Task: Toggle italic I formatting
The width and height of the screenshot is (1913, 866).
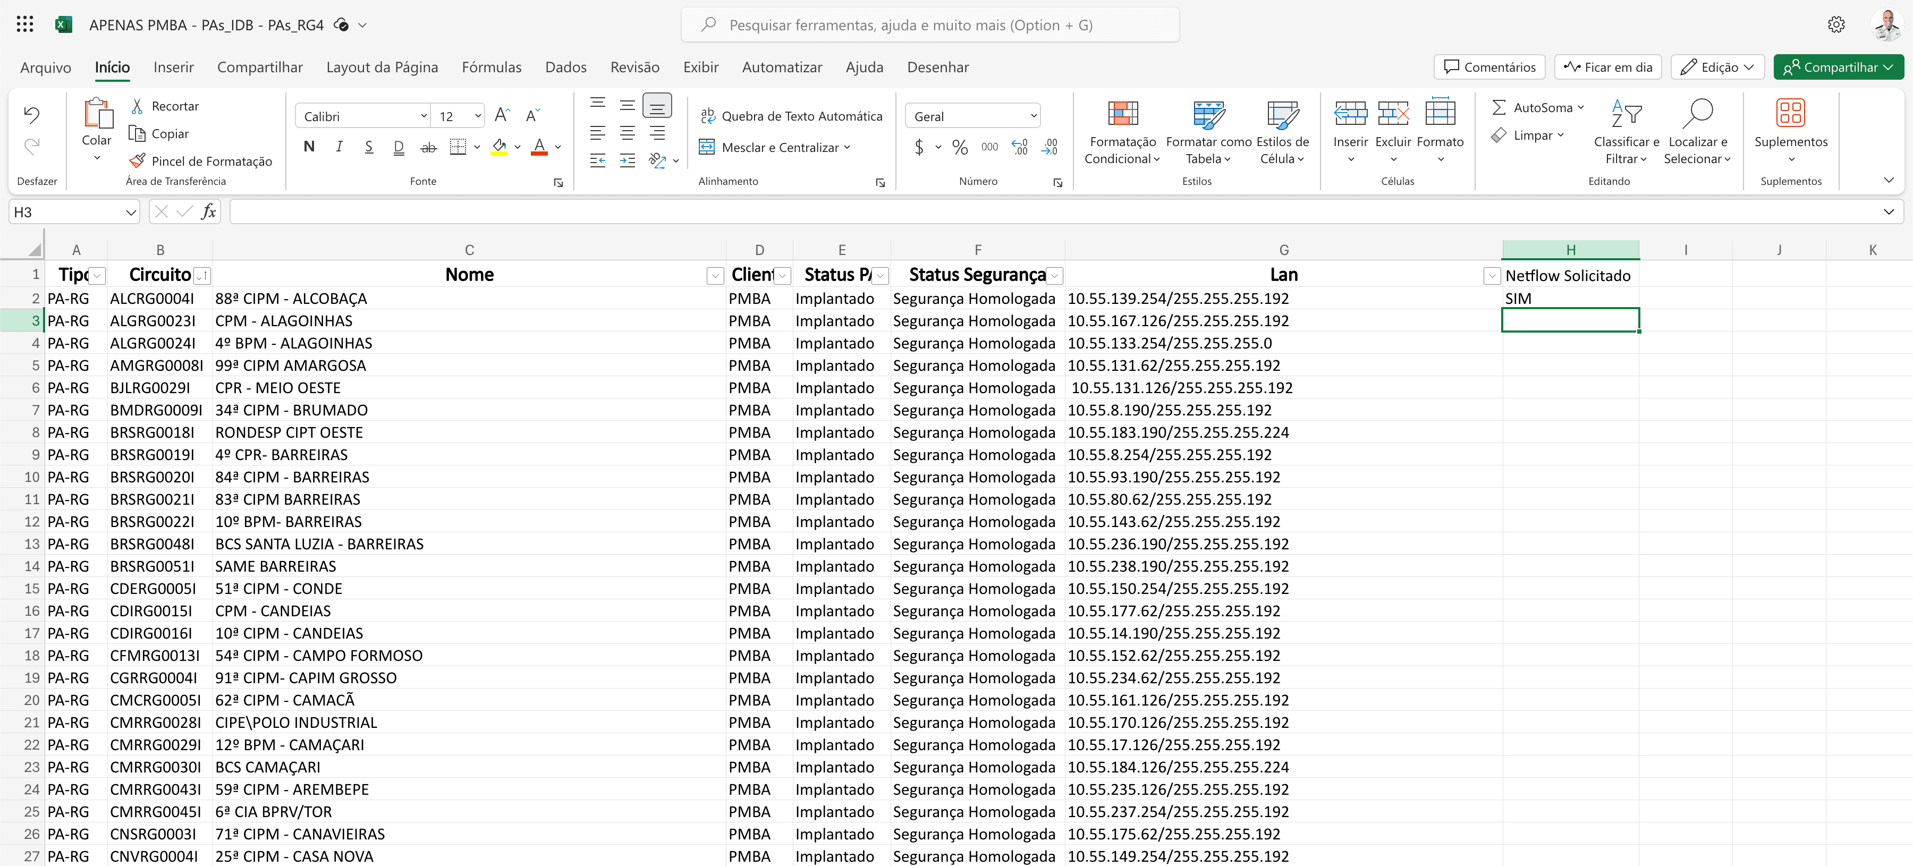Action: (338, 147)
